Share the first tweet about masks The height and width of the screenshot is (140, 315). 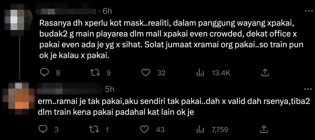265,72
